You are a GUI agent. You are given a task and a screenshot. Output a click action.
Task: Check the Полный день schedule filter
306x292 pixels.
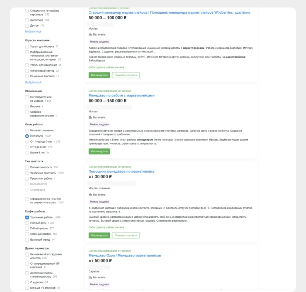tap(27, 223)
